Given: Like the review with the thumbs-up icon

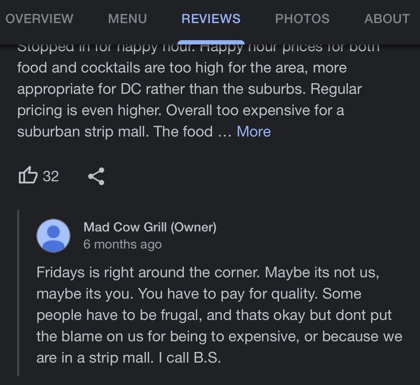Looking at the screenshot, I should (x=29, y=176).
